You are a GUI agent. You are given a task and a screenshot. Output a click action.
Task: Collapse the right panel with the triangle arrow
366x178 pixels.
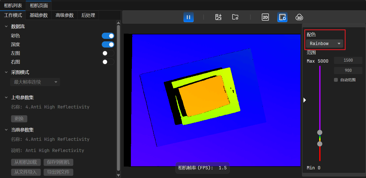pos(305,100)
